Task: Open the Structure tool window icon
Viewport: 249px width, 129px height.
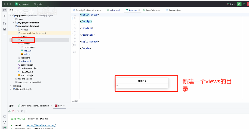Action: click(4, 23)
